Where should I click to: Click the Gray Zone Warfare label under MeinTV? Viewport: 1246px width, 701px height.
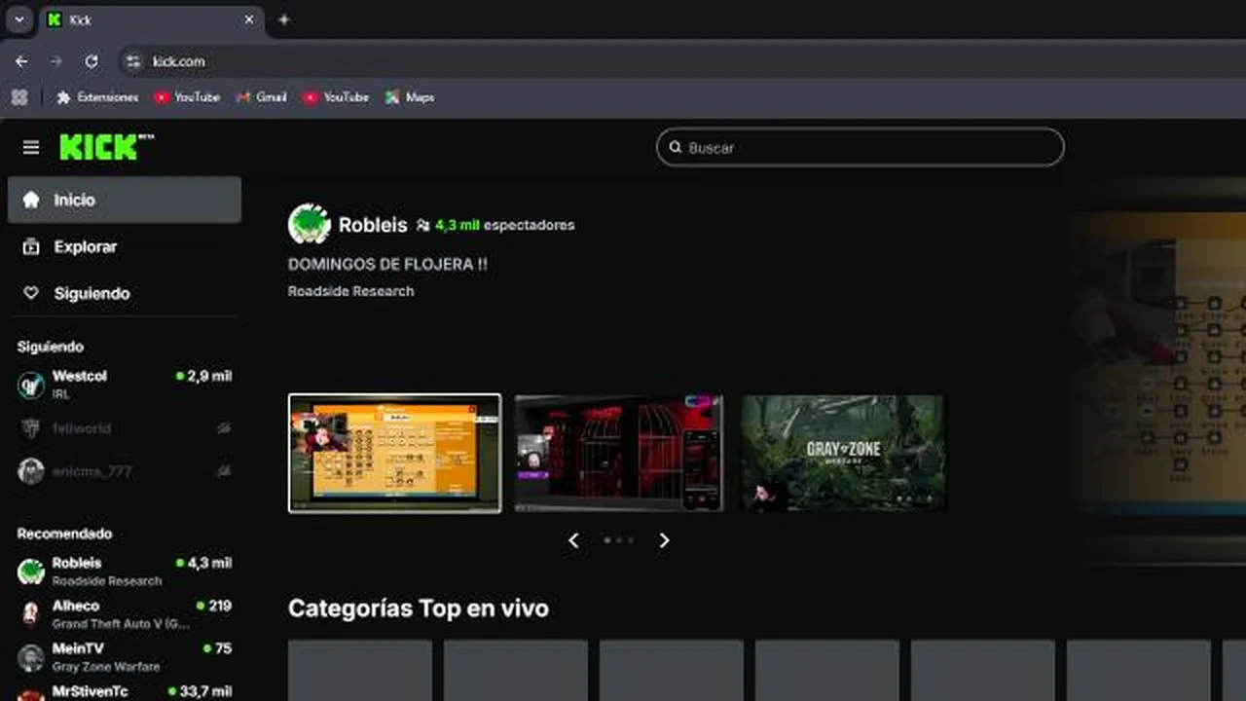click(106, 667)
